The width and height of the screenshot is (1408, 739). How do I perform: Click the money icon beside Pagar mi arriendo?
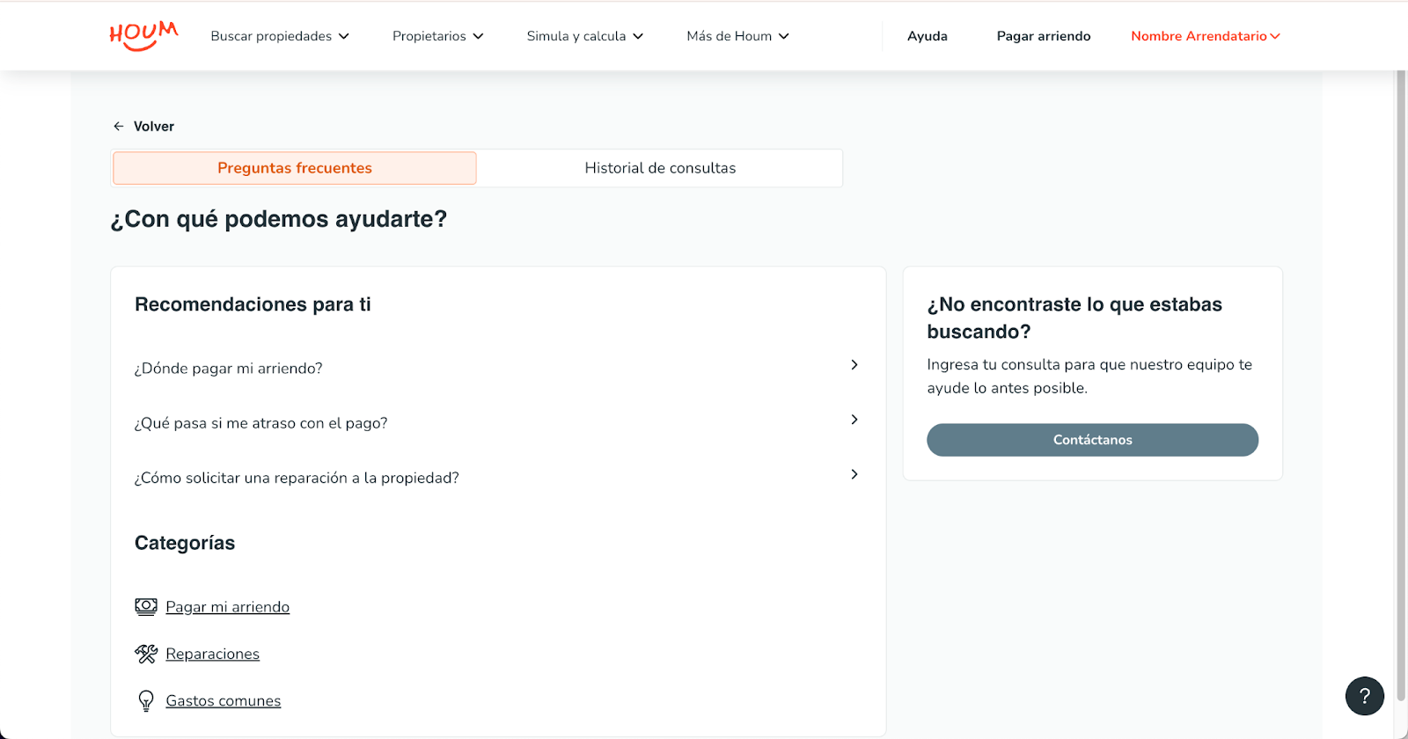coord(146,606)
